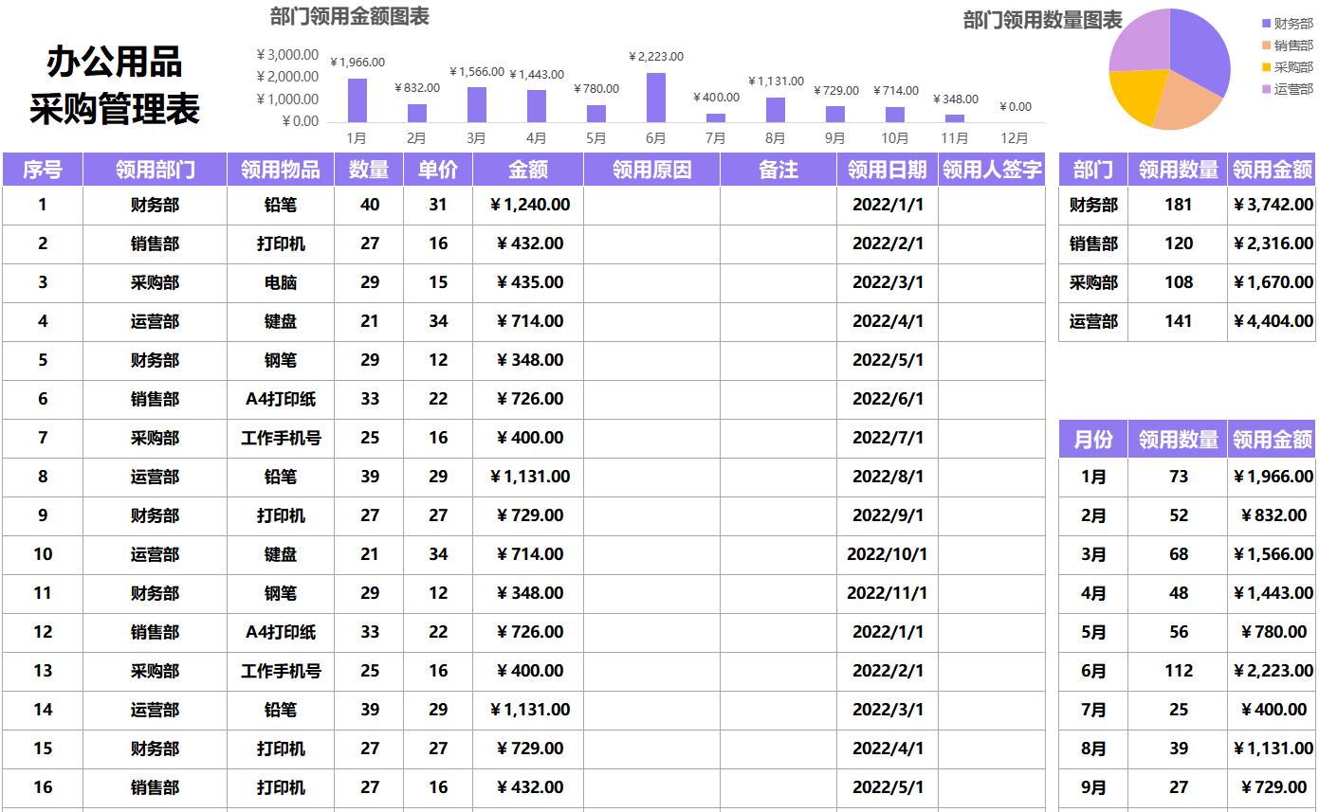Click the 采购部 yellow legend swatch
Viewport: 1319px width, 812px height.
[x=1266, y=67]
